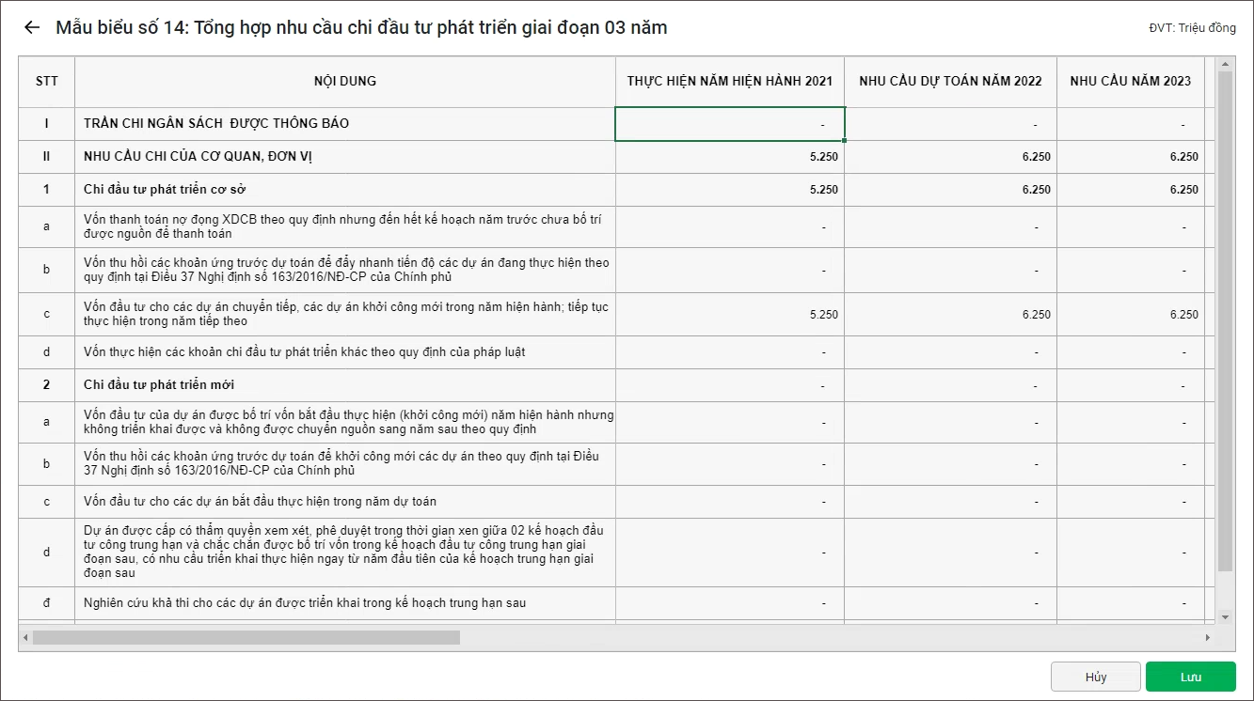
Task: Select NHU CẦU DỰ TOÁN NĂM 2022 header
Action: (950, 82)
